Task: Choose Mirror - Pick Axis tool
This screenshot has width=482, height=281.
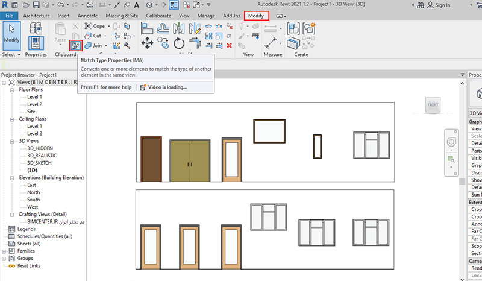Action: pos(179,28)
